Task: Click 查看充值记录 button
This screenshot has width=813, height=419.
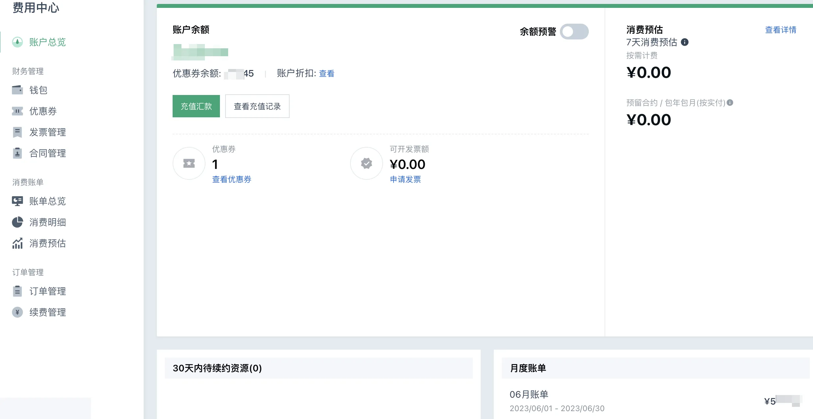Action: (257, 106)
